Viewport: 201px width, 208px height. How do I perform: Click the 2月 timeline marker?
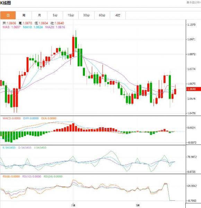73,205
